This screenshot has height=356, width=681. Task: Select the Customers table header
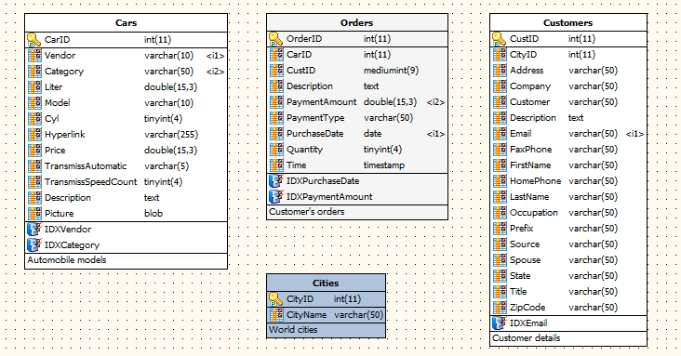click(568, 22)
